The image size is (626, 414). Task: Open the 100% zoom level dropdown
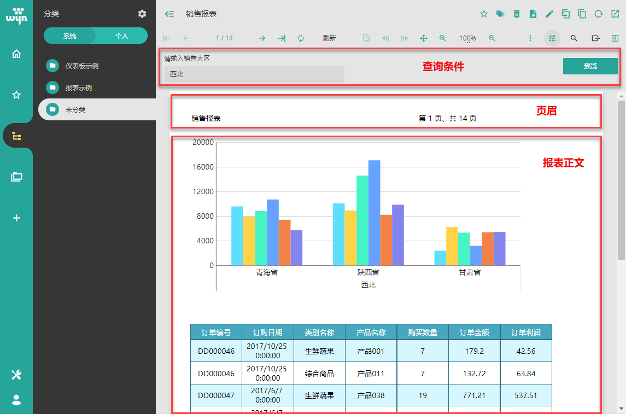[467, 39]
